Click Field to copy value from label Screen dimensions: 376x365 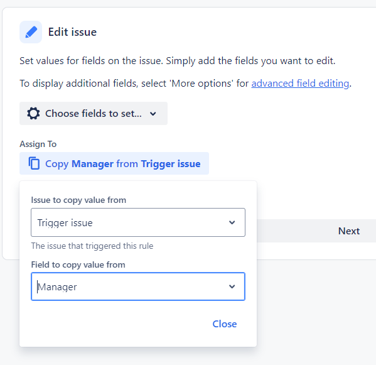[78, 264]
